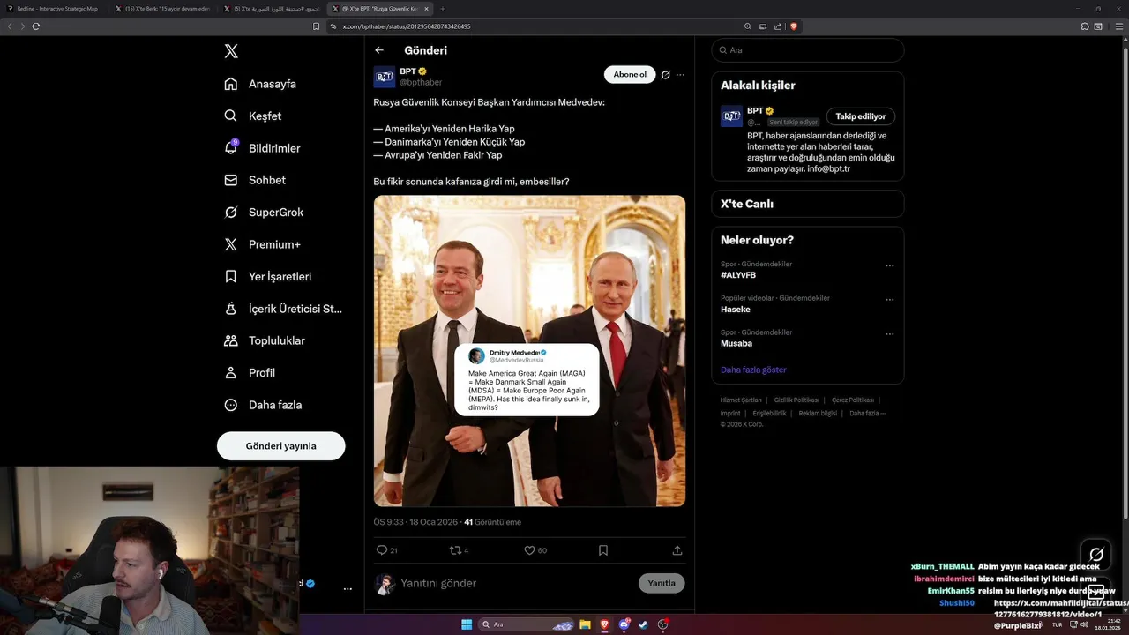Click the Gönderi yayınla button
Image resolution: width=1129 pixels, height=635 pixels.
tap(280, 446)
